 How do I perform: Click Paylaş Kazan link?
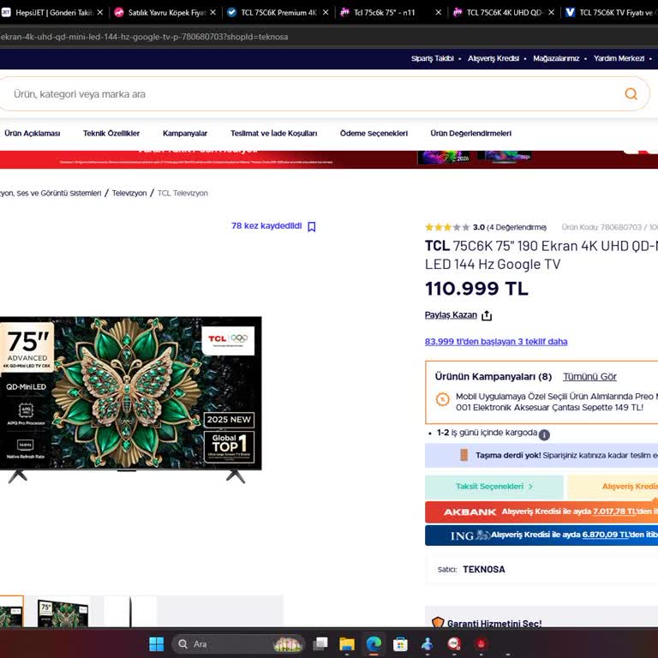[451, 314]
